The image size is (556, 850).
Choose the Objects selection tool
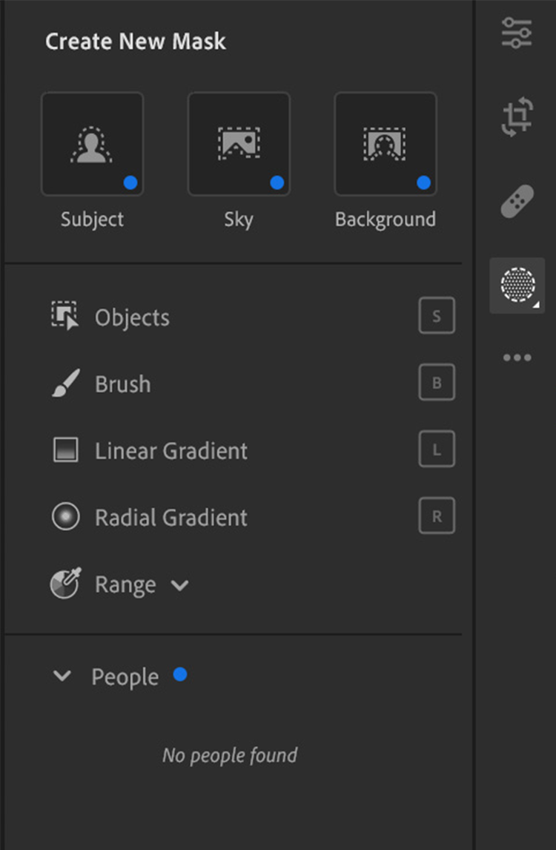132,317
